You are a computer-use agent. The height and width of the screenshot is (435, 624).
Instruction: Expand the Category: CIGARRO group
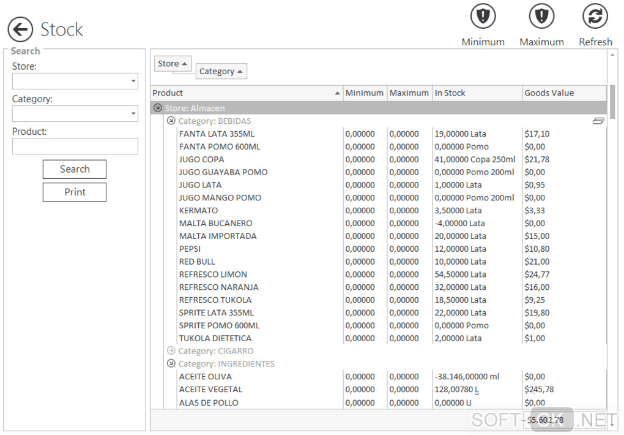[x=171, y=350]
